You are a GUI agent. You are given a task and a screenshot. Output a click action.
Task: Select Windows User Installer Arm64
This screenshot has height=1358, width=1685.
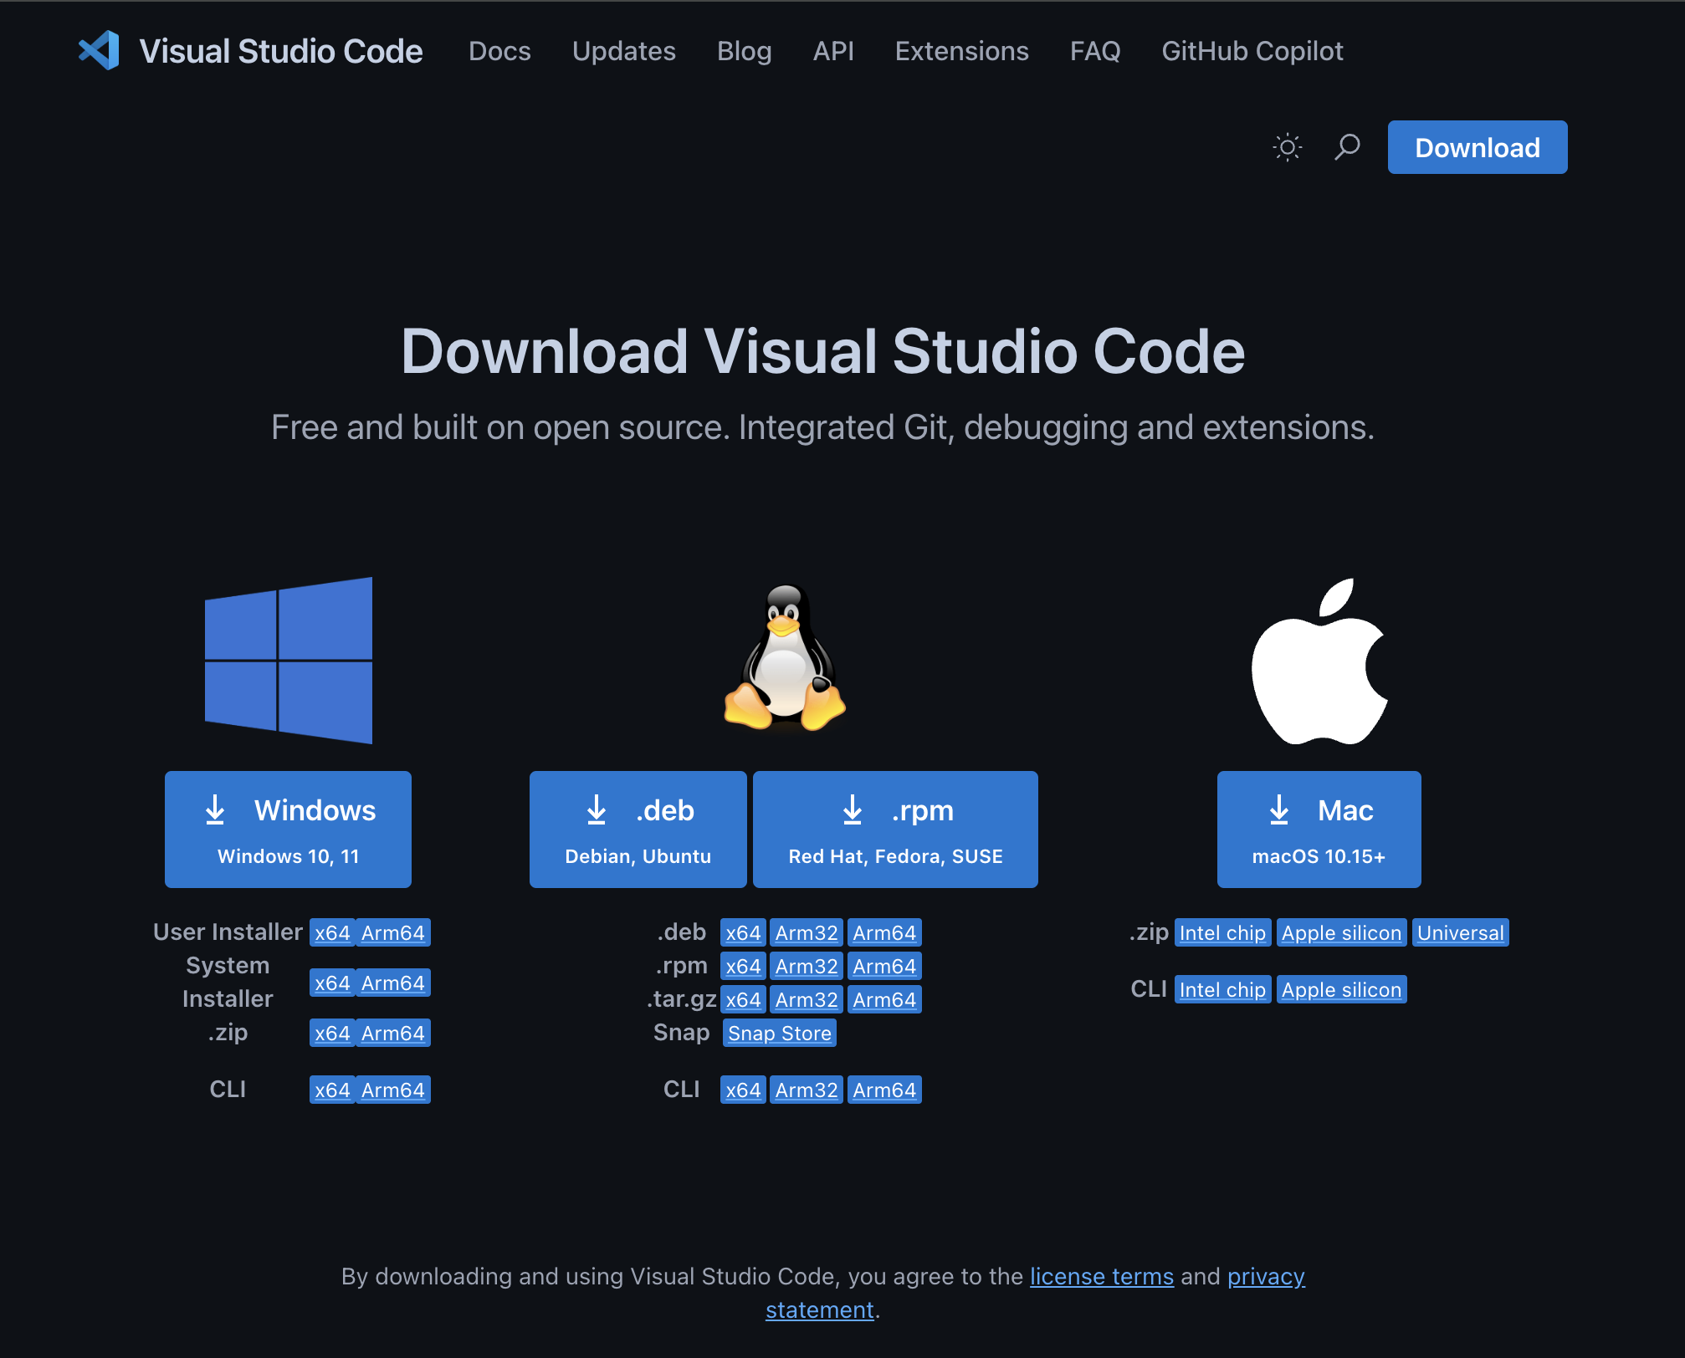[393, 932]
